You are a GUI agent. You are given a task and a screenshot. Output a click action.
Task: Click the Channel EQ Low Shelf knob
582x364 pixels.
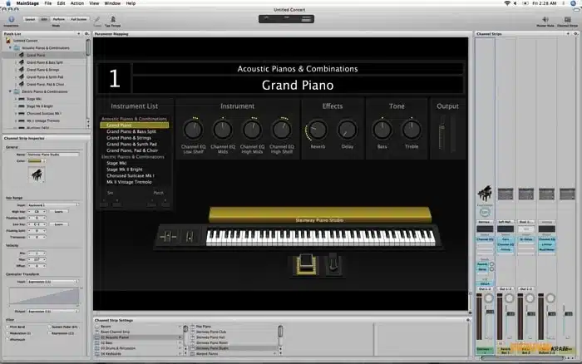193,130
